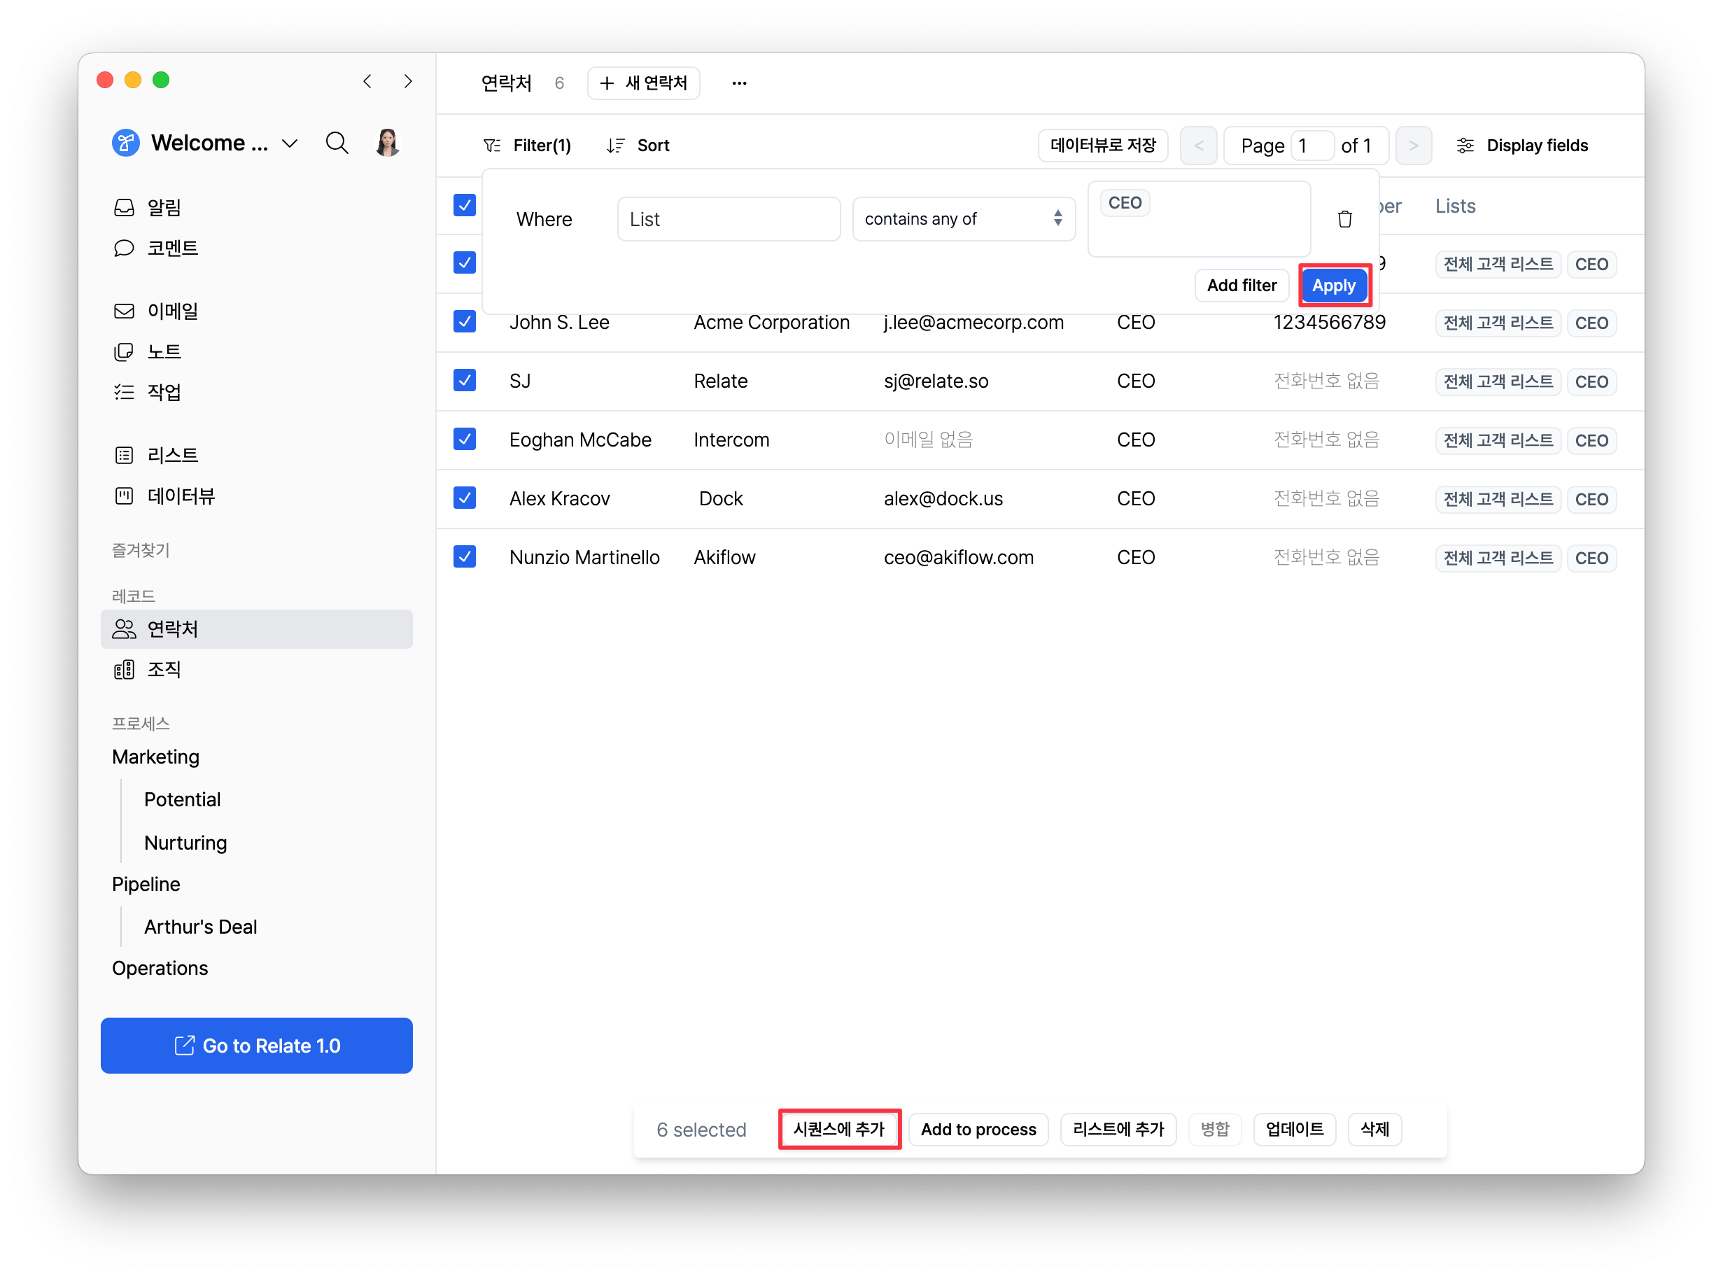Image resolution: width=1723 pixels, height=1278 pixels.
Task: Toggle the select-all header checkbox
Action: click(465, 205)
